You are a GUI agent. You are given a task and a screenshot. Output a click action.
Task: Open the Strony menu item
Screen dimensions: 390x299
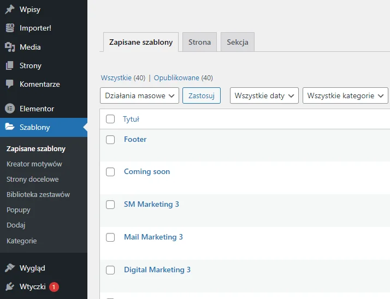44,65
